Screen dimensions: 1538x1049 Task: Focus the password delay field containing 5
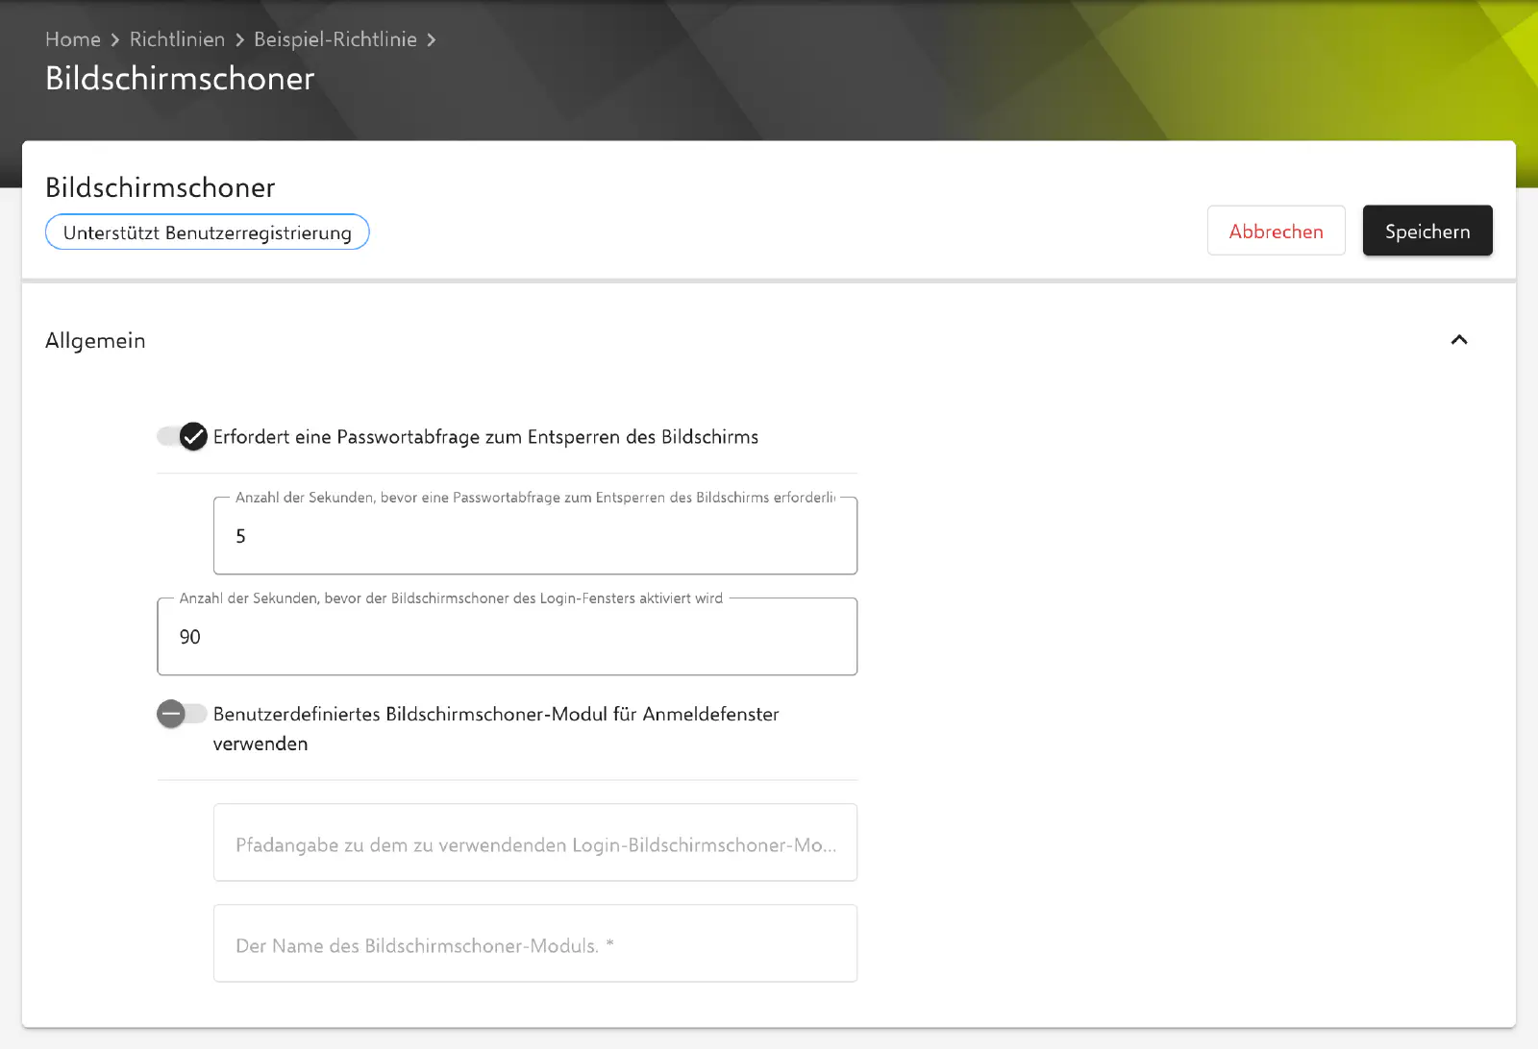535,535
